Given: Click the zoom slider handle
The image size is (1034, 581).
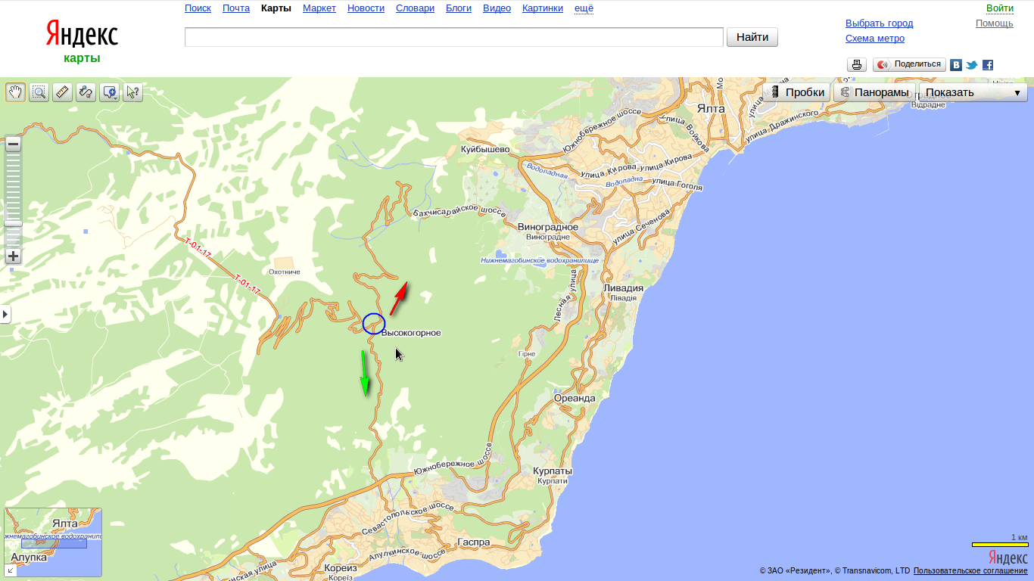Looking at the screenshot, I should point(13,224).
